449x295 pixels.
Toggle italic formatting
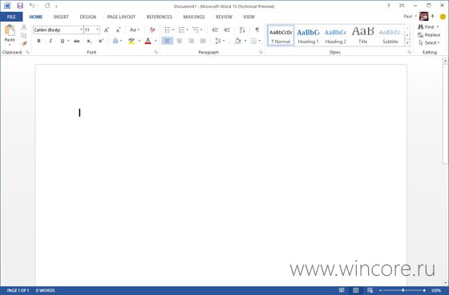pyautogui.click(x=51, y=41)
